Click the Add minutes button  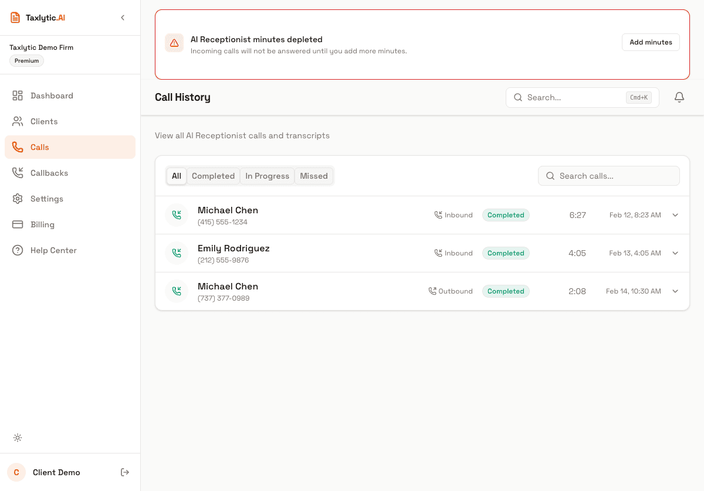tap(651, 42)
